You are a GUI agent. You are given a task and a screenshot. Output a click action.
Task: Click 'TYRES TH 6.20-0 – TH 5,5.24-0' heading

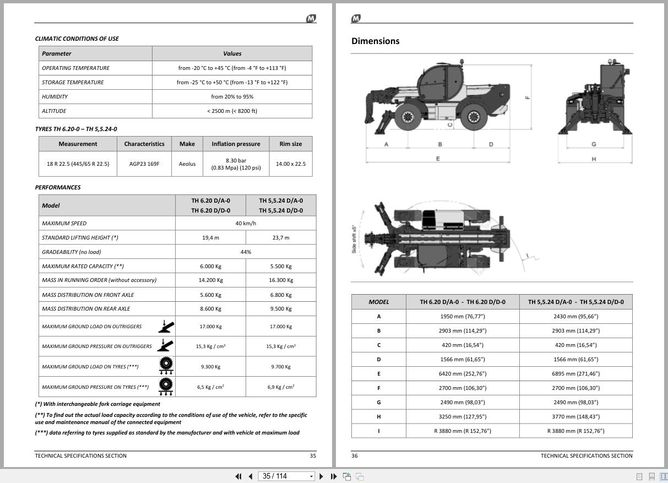76,129
